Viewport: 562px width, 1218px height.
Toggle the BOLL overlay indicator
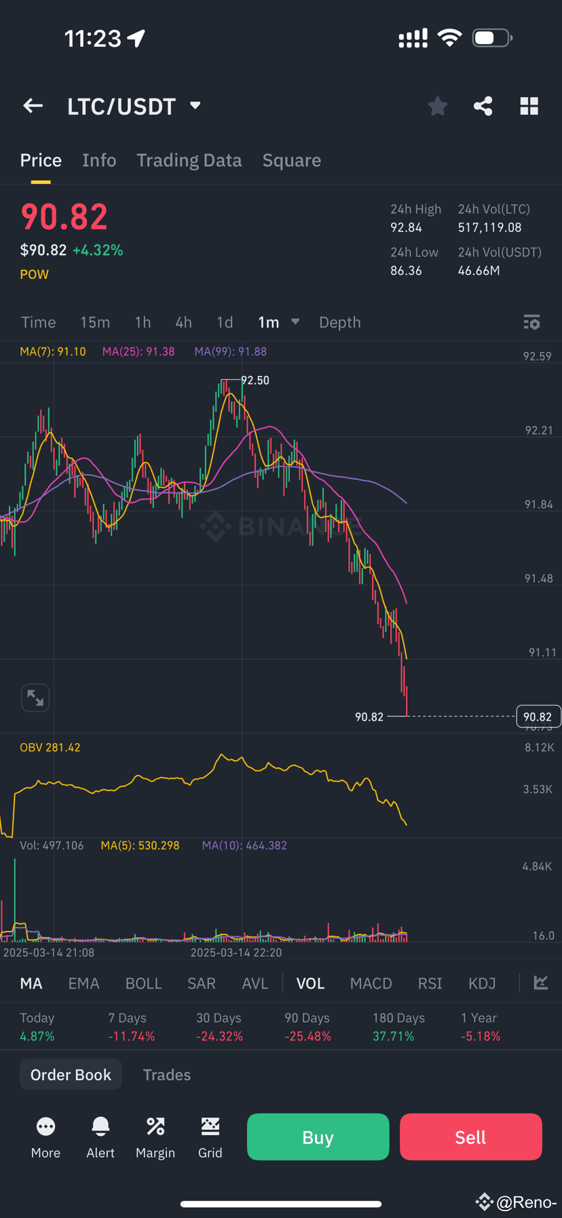[x=144, y=983]
